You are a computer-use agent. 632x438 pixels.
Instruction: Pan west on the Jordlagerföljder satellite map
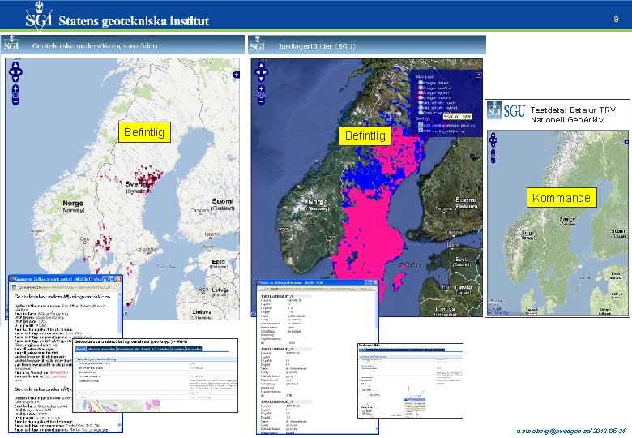pos(257,73)
